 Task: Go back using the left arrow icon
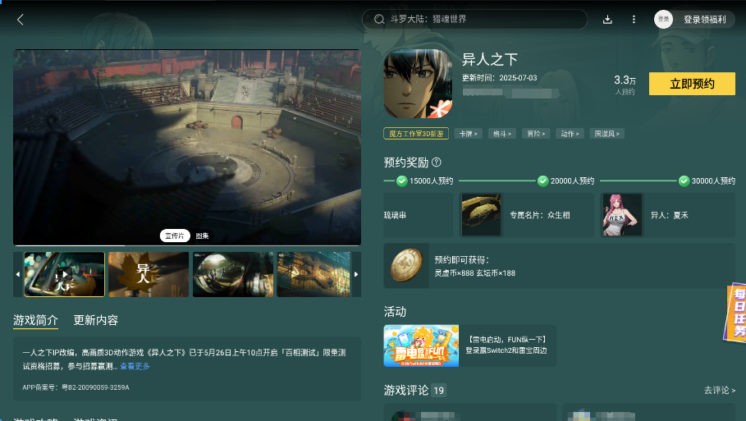[20, 20]
